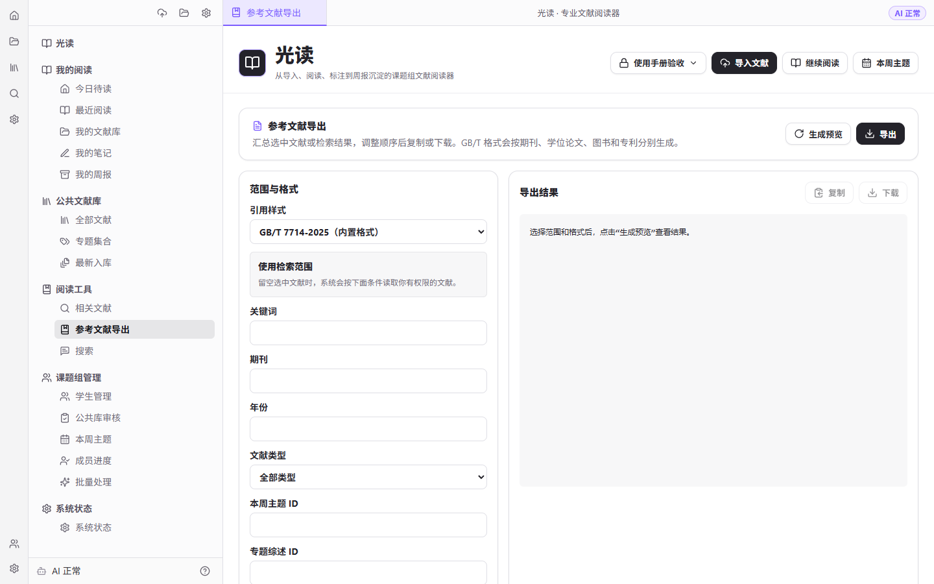Viewport: 934px width, 584px height.
Task: Click the 导入文献 button
Action: 744,63
